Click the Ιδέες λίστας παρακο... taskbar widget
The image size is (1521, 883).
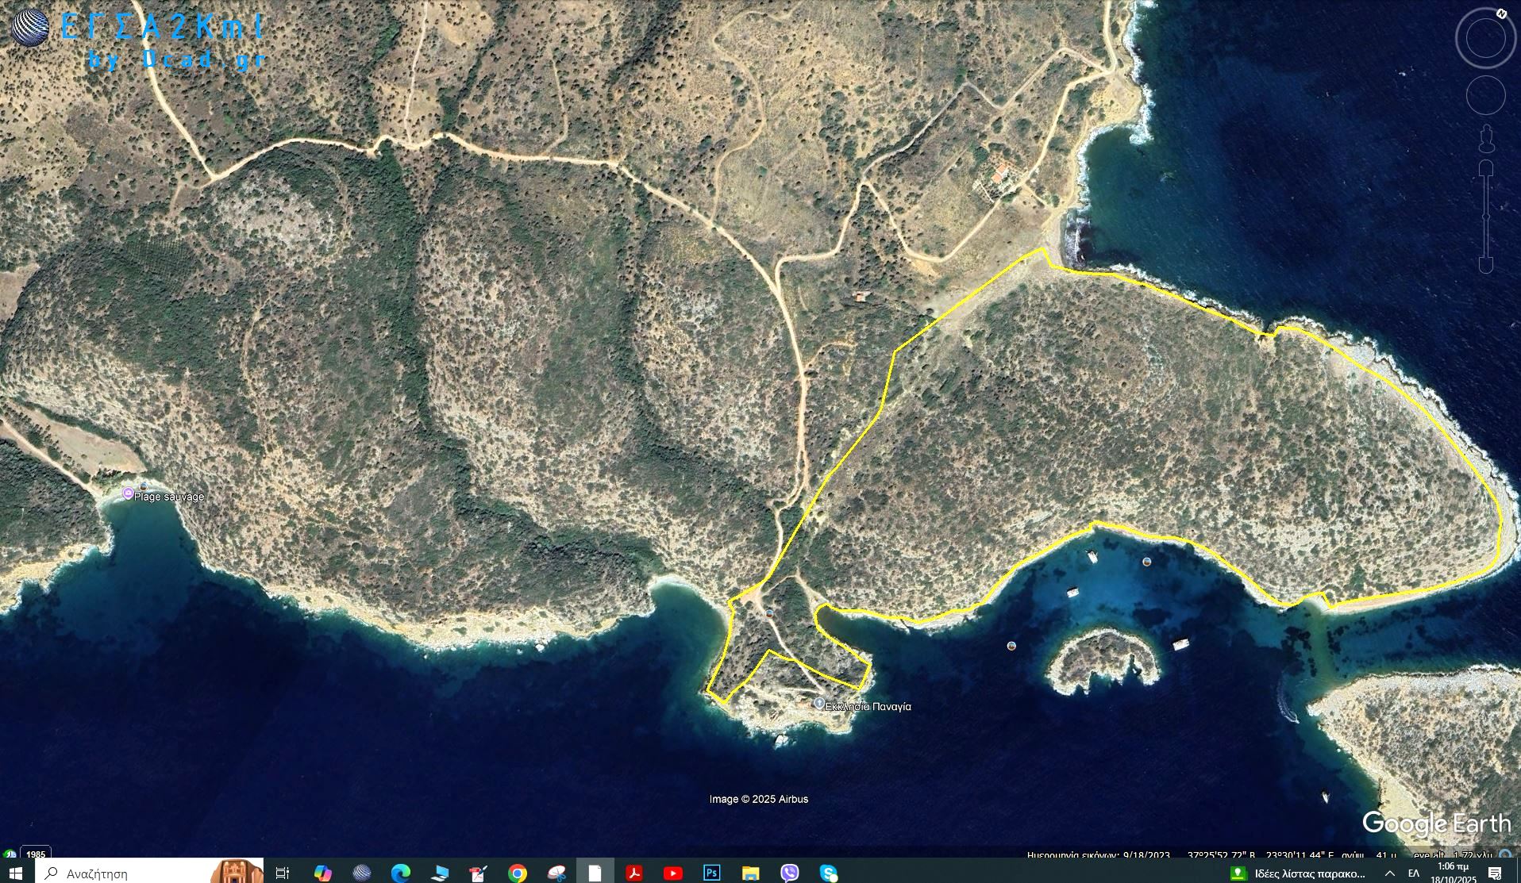1298,873
